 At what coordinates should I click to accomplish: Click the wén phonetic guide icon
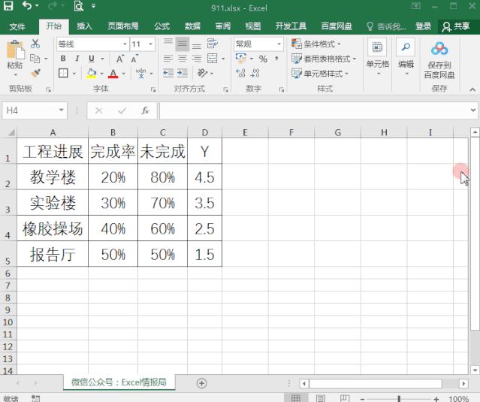140,73
